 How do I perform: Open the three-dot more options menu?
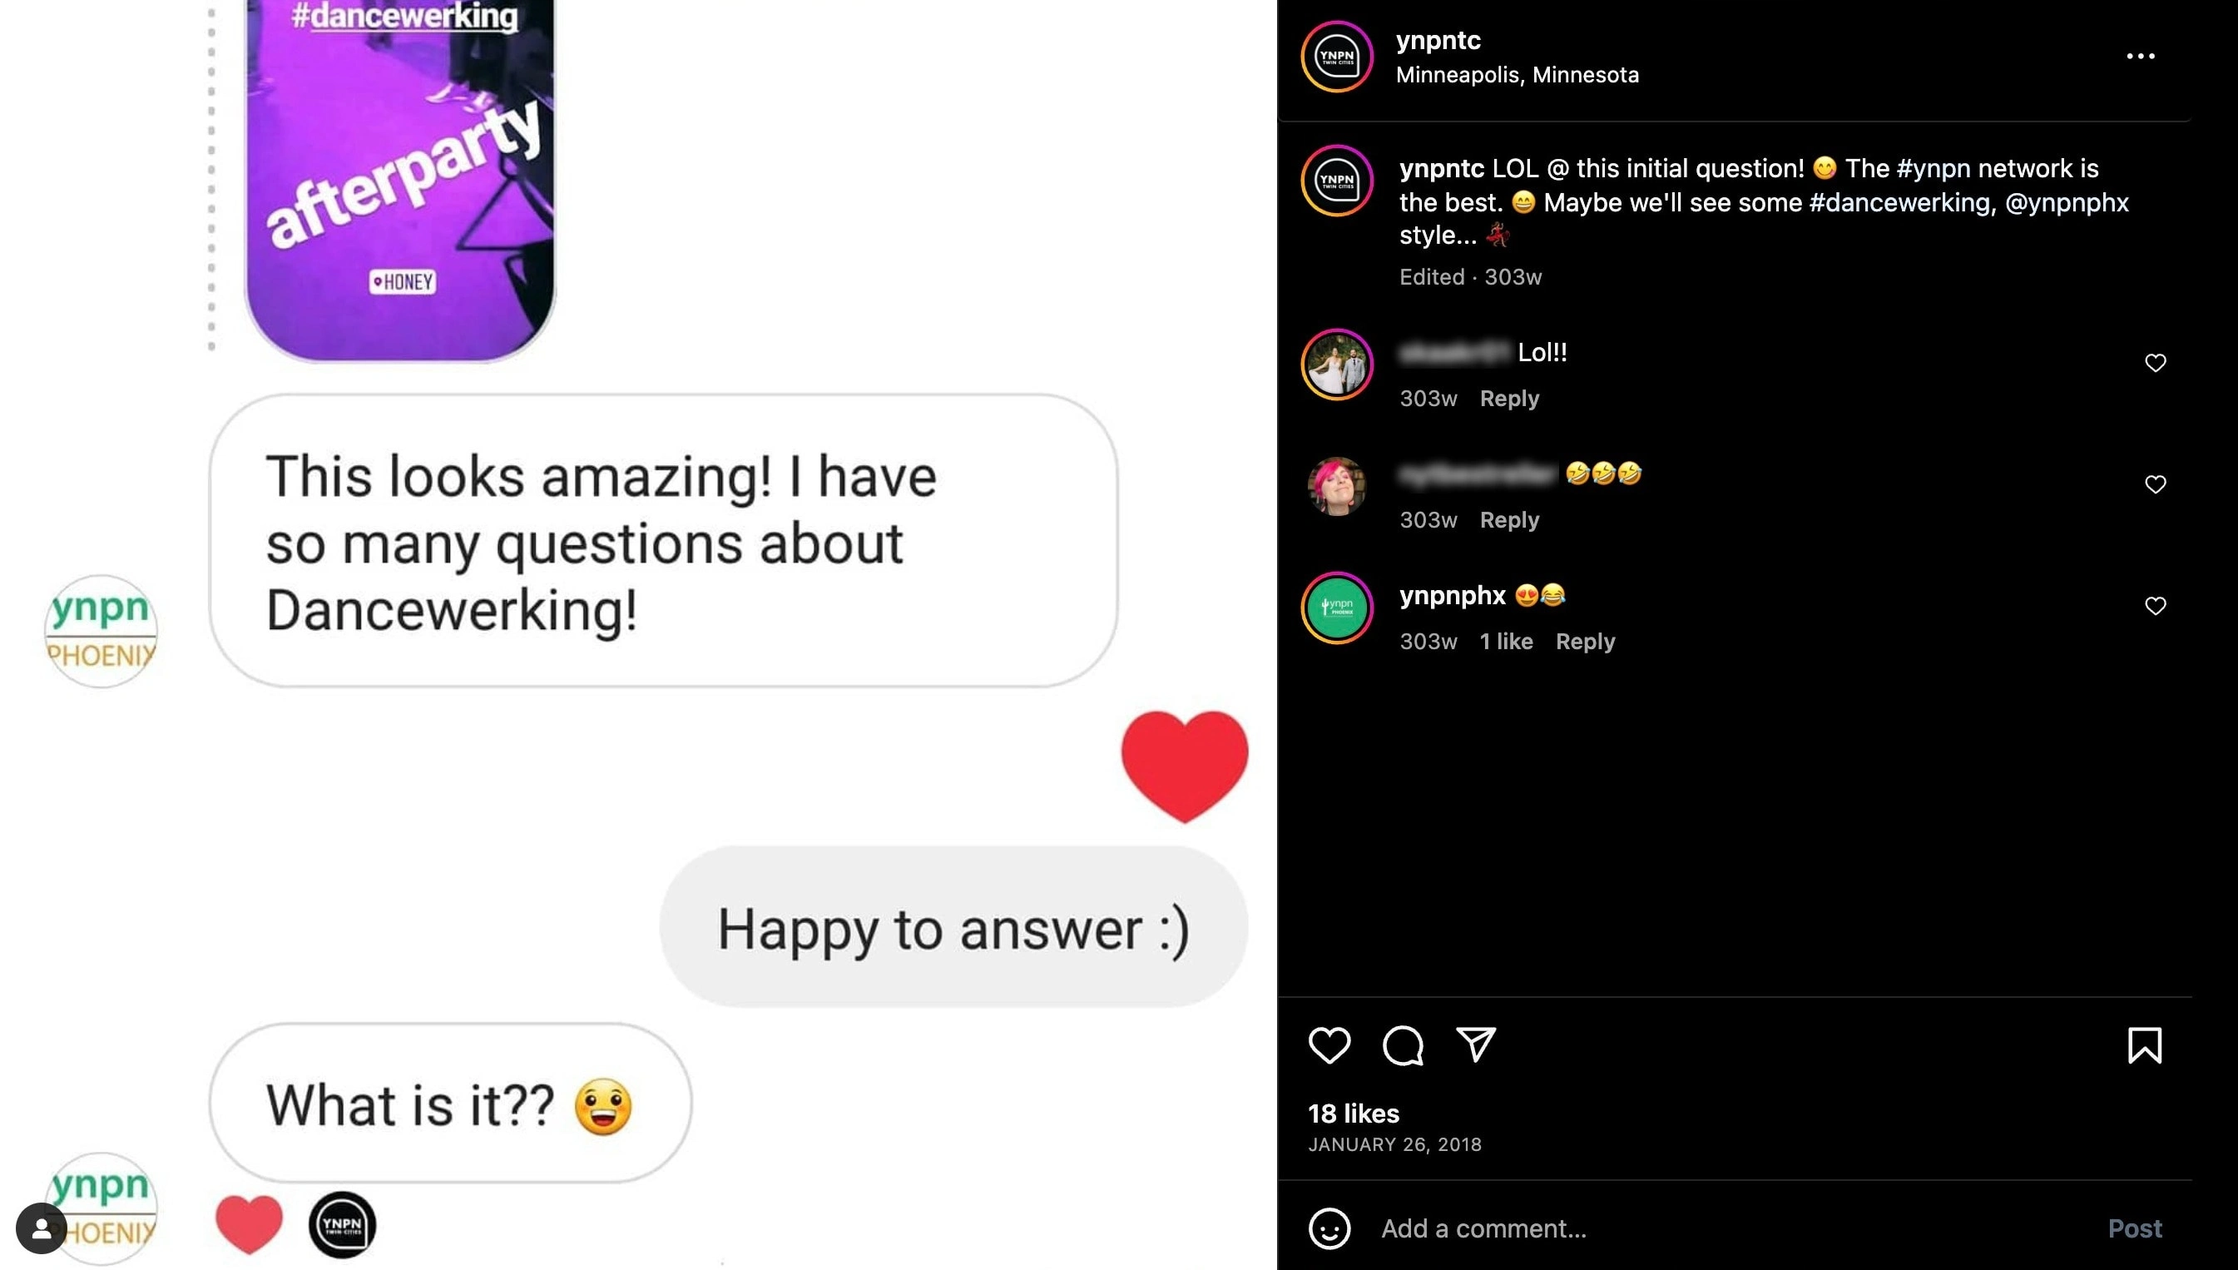coord(2141,56)
